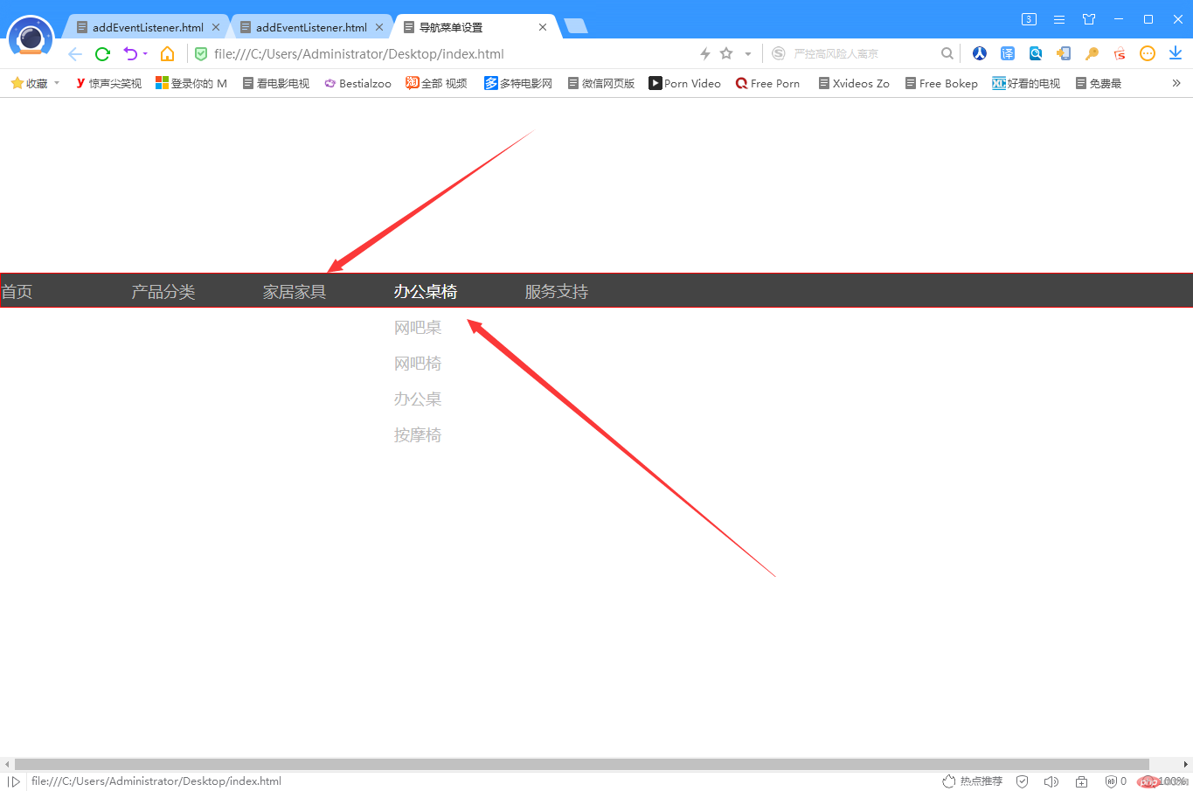1193x791 pixels.
Task: Click the ad-block counter icon showing 0
Action: click(1116, 781)
